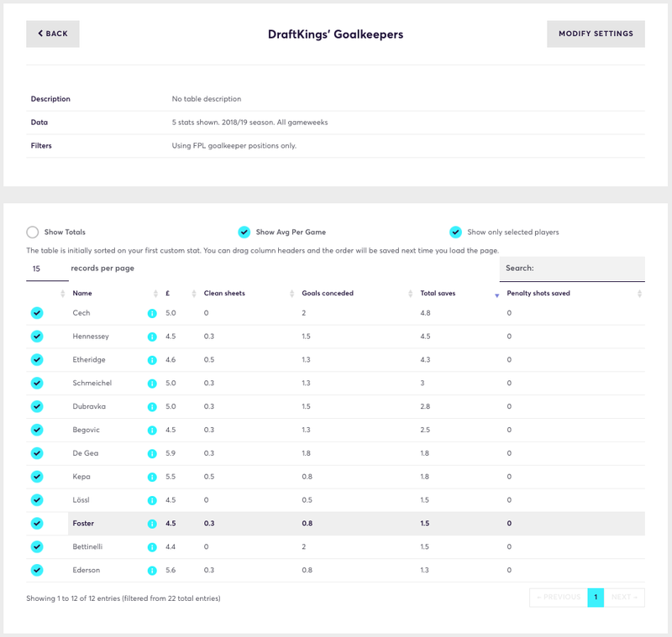
Task: Sort by Goals conceded column header
Action: [x=328, y=293]
